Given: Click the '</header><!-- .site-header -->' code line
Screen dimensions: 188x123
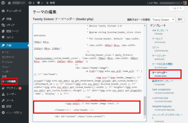Looking at the screenshot, I should (x=74, y=110).
